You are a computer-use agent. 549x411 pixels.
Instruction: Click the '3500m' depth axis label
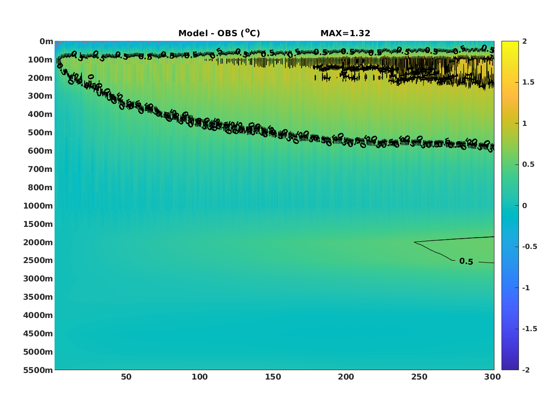(x=38, y=297)
